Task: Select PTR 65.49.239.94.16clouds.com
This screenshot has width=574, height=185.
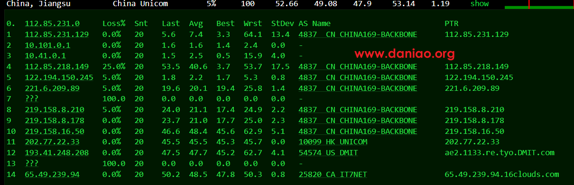Action: coord(502,175)
